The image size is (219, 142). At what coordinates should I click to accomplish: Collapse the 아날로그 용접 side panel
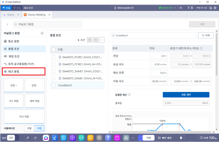[42, 33]
